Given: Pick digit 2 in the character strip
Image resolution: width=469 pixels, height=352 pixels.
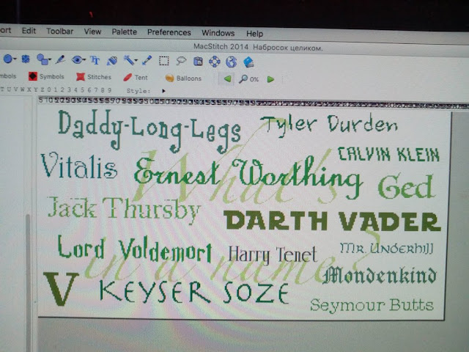Looking at the screenshot, I should pyautogui.click(x=62, y=89).
